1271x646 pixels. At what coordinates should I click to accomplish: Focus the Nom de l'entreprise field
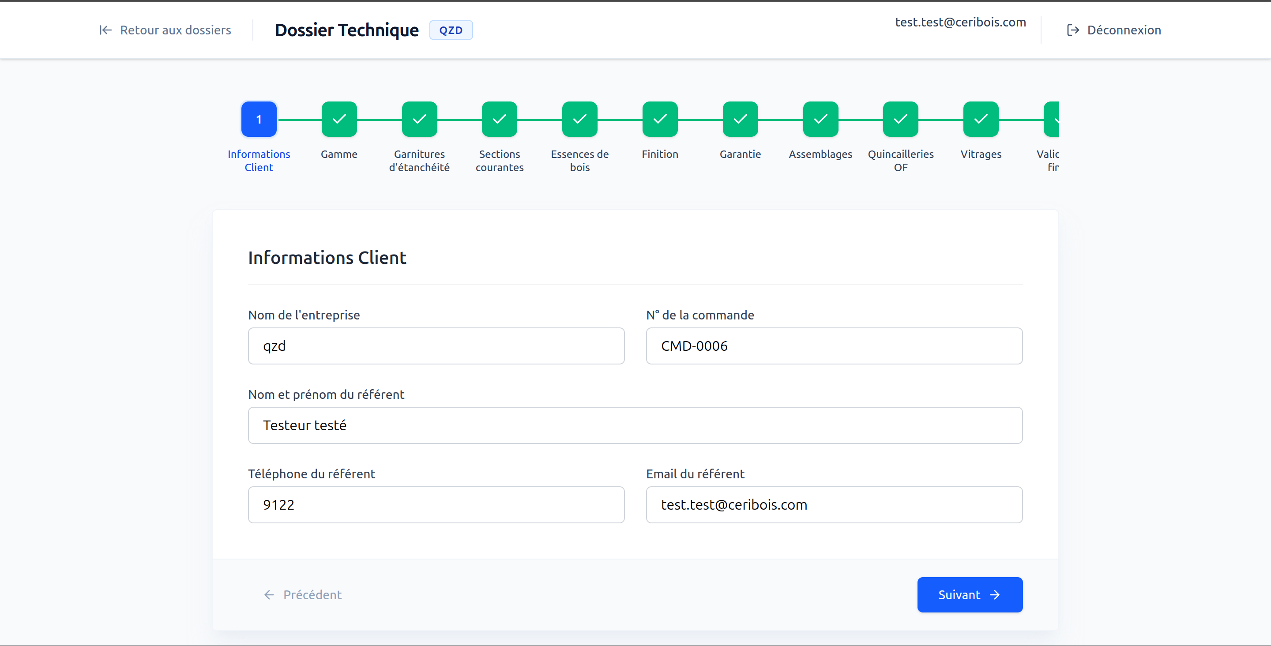click(x=436, y=346)
